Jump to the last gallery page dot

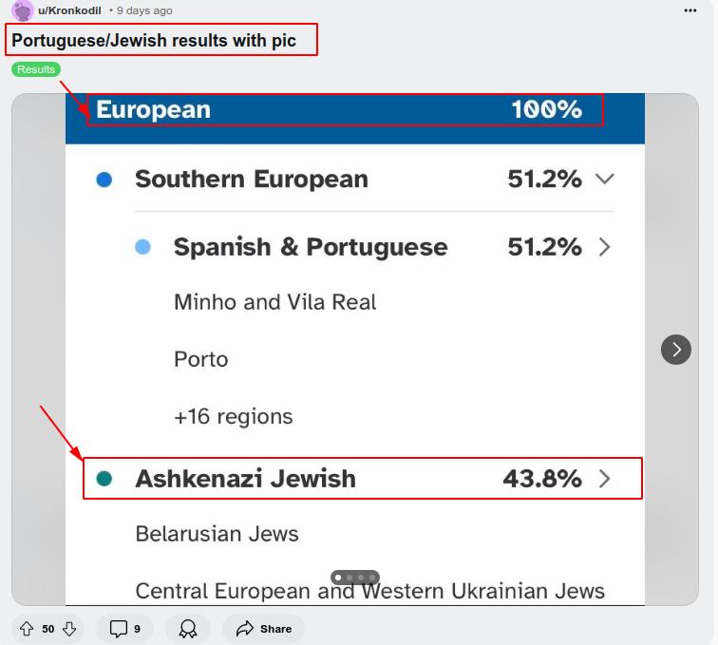[x=372, y=578]
